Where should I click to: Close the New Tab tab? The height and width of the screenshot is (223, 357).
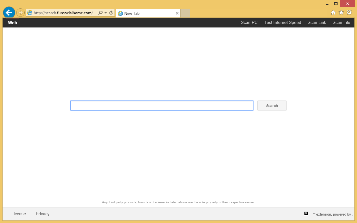tap(177, 13)
